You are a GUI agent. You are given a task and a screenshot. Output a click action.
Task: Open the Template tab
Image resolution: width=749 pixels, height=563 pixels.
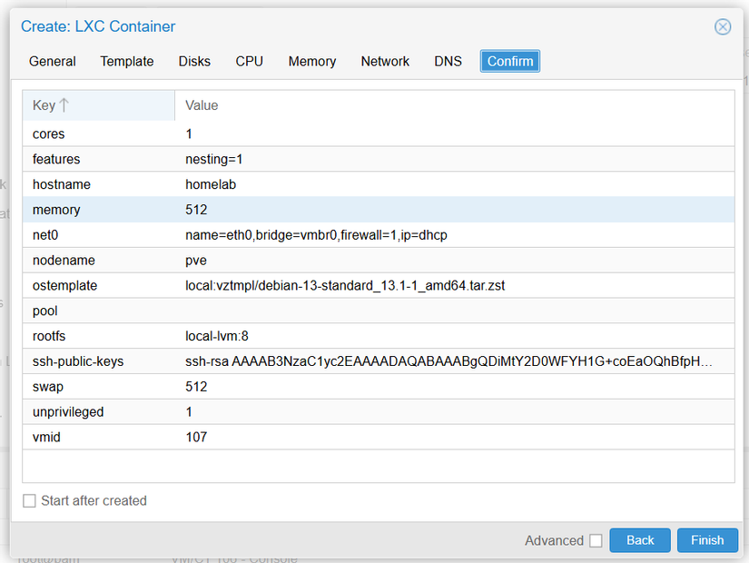[x=127, y=61]
